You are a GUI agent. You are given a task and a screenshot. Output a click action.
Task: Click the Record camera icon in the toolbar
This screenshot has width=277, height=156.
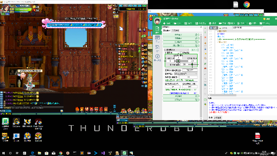[x=222, y=23]
